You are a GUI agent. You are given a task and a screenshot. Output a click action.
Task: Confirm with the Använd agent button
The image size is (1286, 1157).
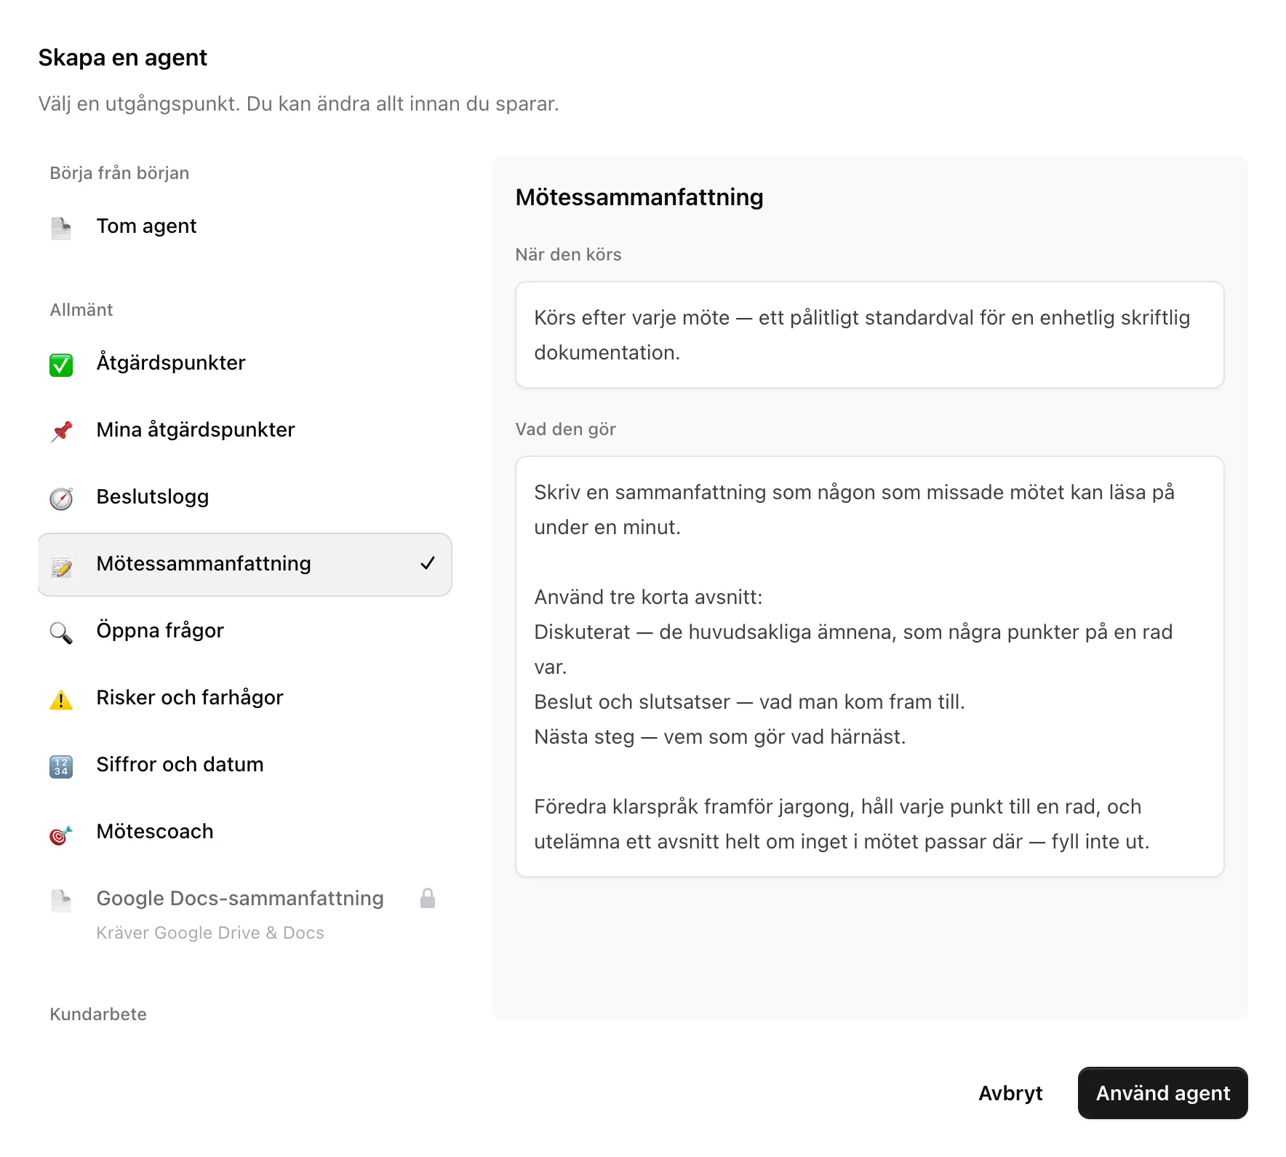tap(1162, 1093)
